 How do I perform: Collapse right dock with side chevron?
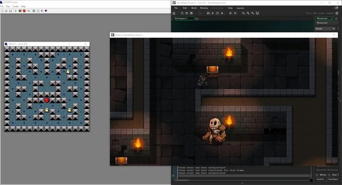point(340,100)
